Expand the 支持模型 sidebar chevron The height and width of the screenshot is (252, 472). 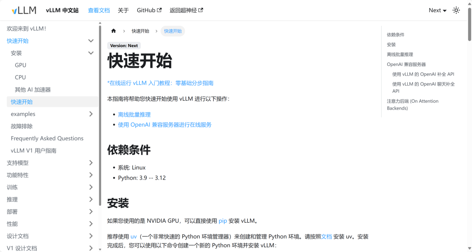click(x=90, y=163)
